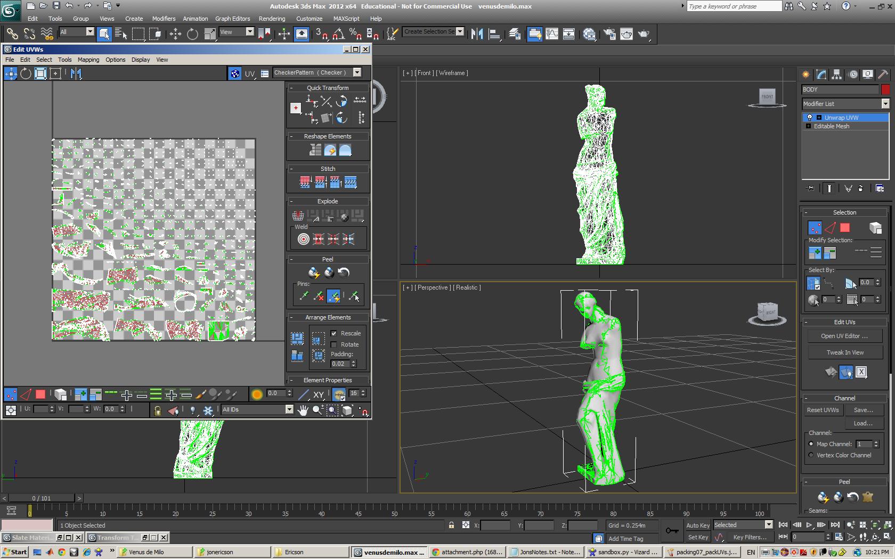
Task: Select Vertex sub-object mode in Selection rollout
Action: tap(815, 228)
